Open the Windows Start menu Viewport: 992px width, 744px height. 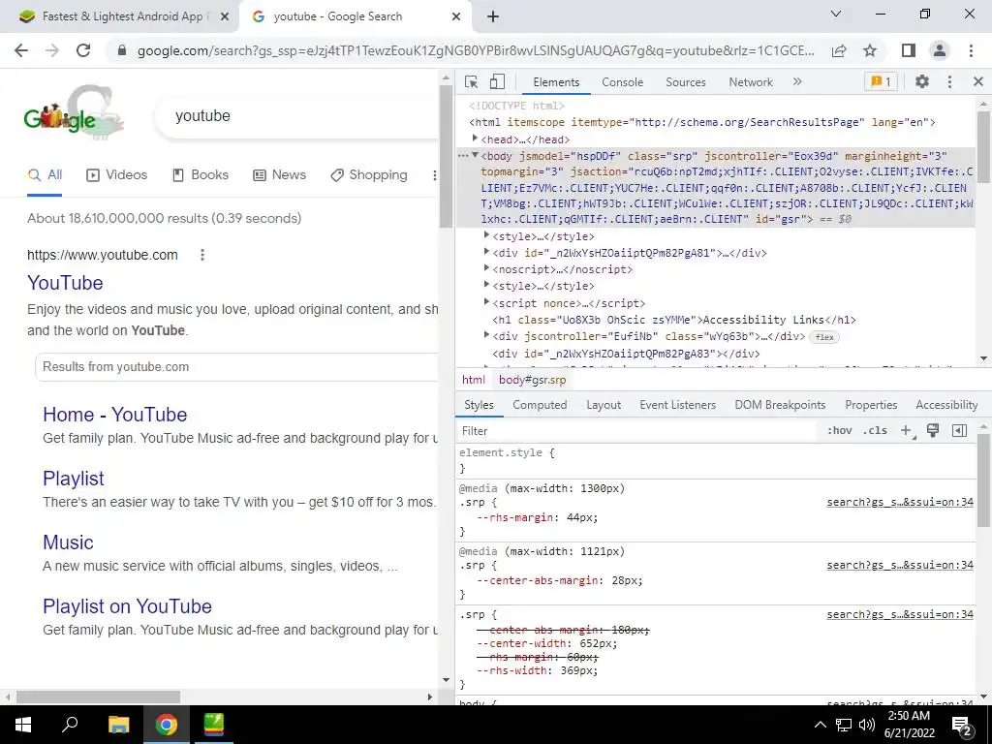tap(23, 725)
